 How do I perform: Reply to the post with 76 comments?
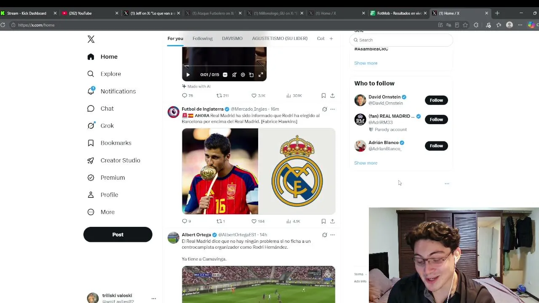tap(187, 96)
